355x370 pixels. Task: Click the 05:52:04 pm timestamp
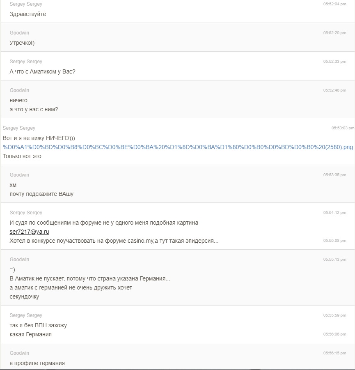pyautogui.click(x=334, y=4)
